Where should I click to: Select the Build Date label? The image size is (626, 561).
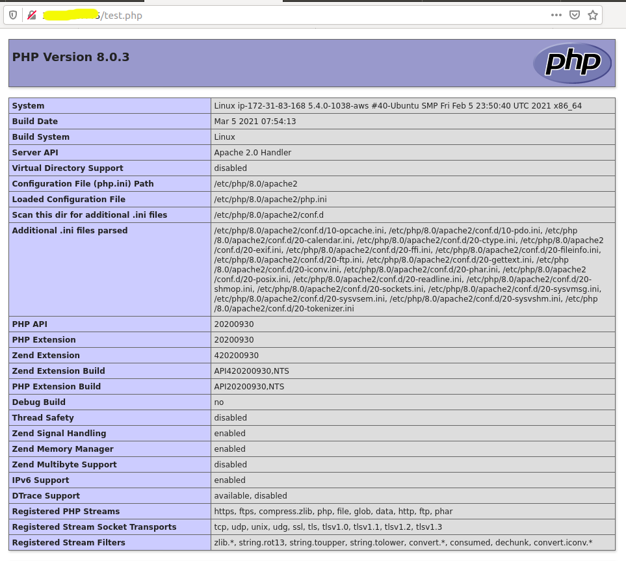[34, 122]
